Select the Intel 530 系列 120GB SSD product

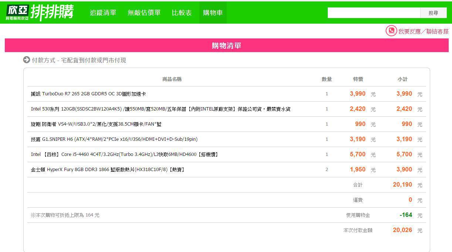[161, 109]
